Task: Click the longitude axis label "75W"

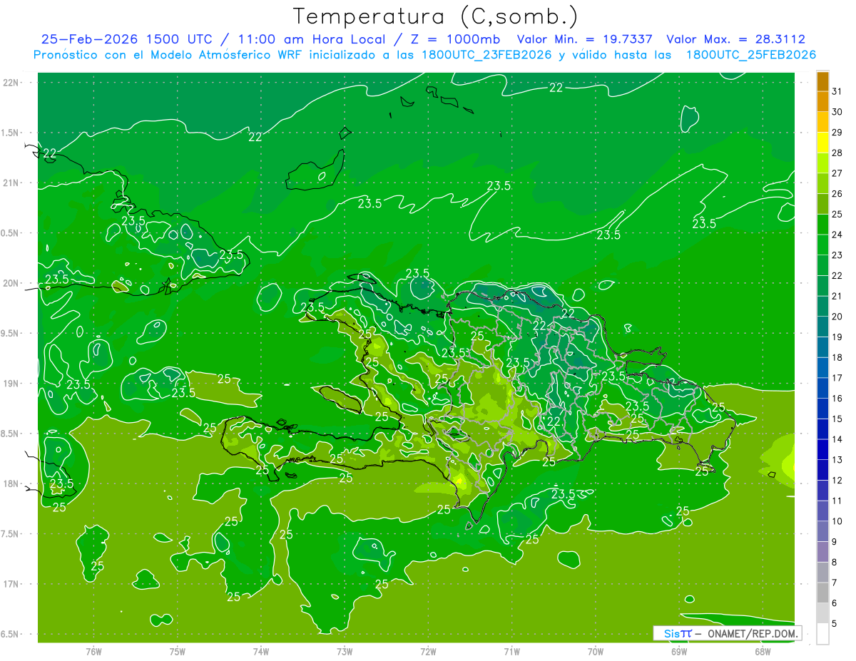Action: pos(178,651)
